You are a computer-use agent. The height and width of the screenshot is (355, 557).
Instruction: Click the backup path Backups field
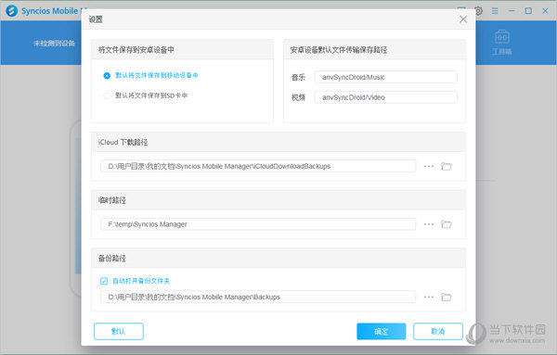point(258,297)
